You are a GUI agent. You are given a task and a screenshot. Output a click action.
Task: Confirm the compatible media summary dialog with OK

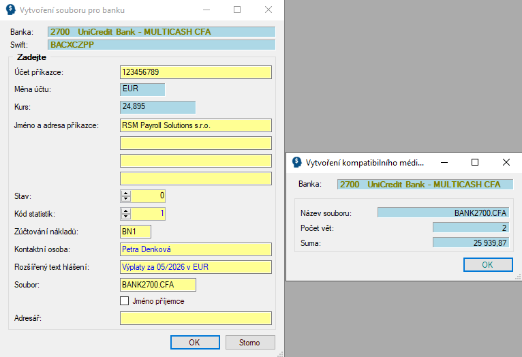click(x=487, y=264)
